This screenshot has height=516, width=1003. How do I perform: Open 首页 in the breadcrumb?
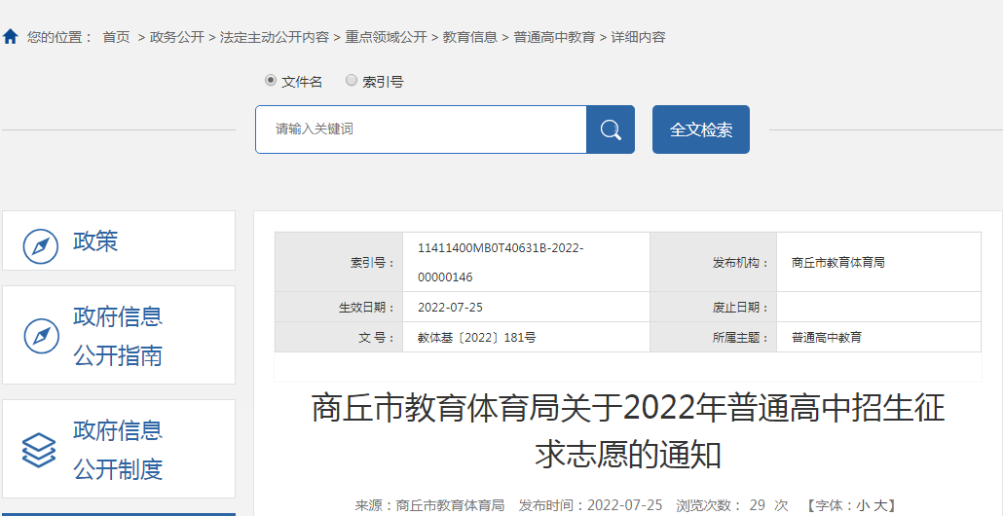click(116, 37)
